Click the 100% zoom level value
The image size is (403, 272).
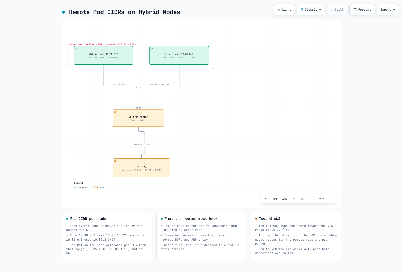[x=322, y=199]
